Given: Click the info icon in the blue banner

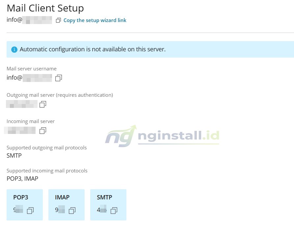Looking at the screenshot, I should 14,49.
